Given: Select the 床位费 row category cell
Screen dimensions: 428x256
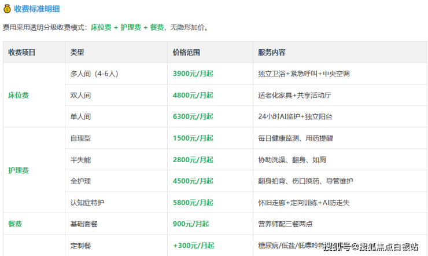Looking at the screenshot, I should tap(19, 95).
